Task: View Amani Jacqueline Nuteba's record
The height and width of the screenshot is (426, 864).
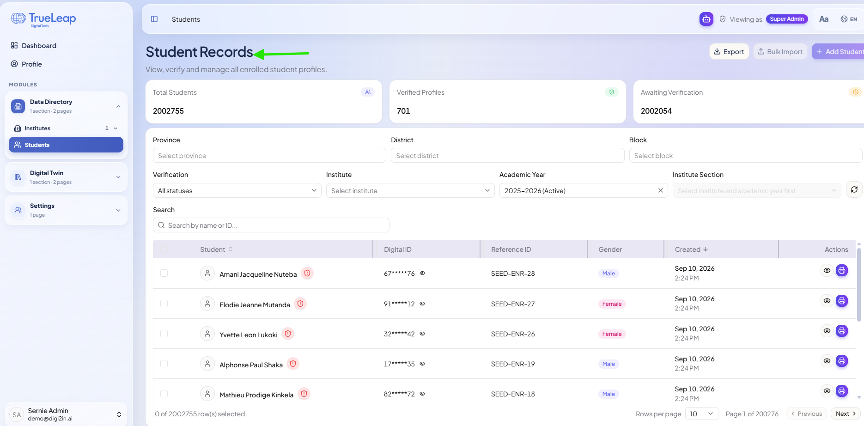Action: tap(827, 270)
